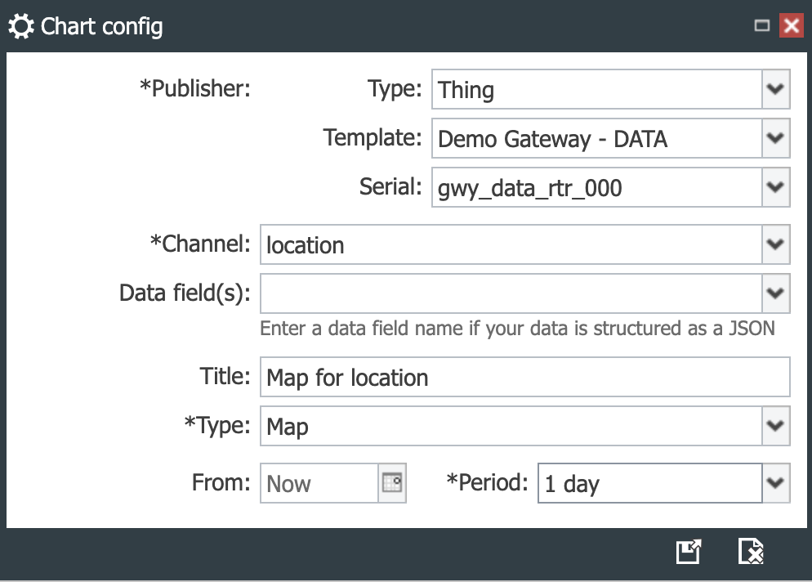Open the Data field(s) dropdown arrow
The height and width of the screenshot is (582, 812).
(x=775, y=293)
